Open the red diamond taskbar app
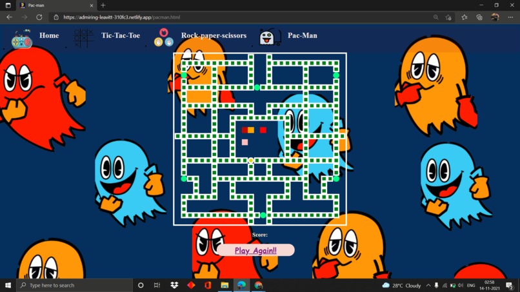The width and height of the screenshot is (520, 292). (x=191, y=285)
